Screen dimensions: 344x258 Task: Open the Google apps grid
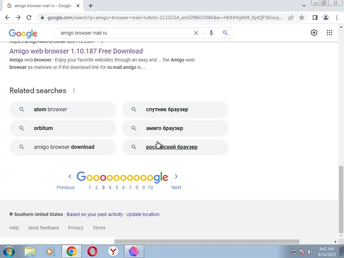pos(329,33)
